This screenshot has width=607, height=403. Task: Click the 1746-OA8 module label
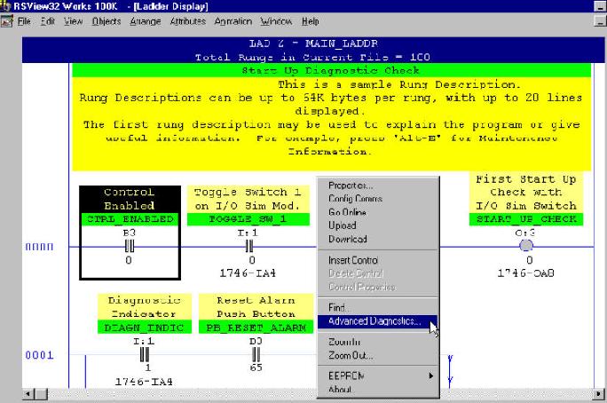pos(525,273)
